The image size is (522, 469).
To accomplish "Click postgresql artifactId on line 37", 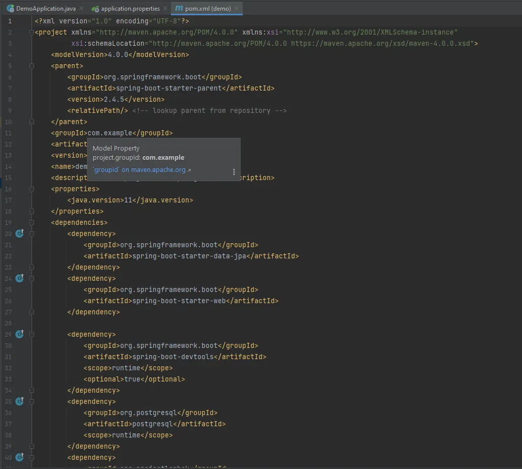I will click(x=153, y=424).
